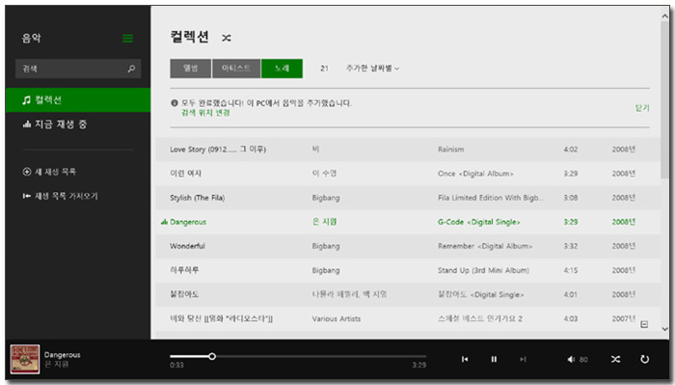Click the playback progress slider
This screenshot has height=385, width=675.
click(x=298, y=357)
